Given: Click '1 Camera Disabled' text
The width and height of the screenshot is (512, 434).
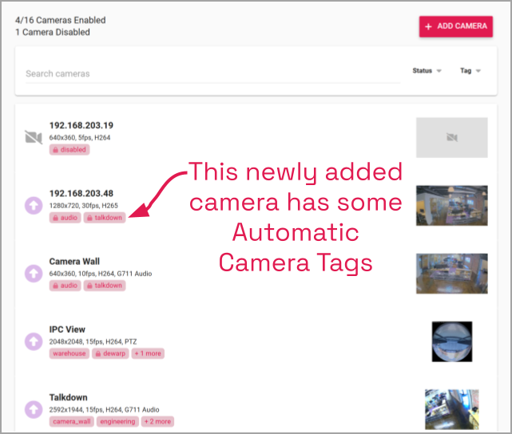Looking at the screenshot, I should [53, 32].
